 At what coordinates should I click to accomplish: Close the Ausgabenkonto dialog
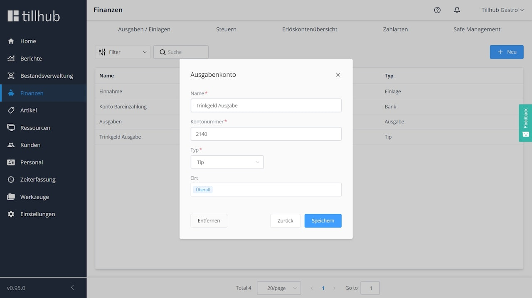tap(338, 75)
